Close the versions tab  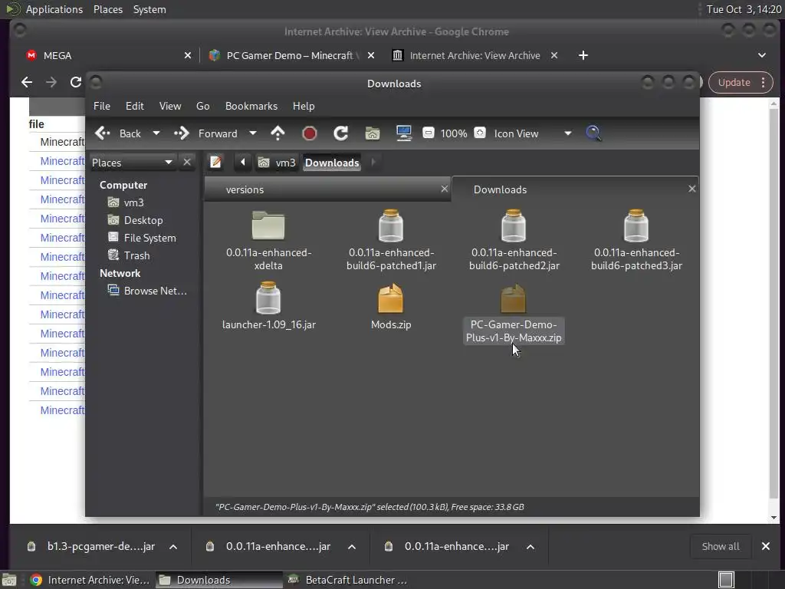click(444, 189)
